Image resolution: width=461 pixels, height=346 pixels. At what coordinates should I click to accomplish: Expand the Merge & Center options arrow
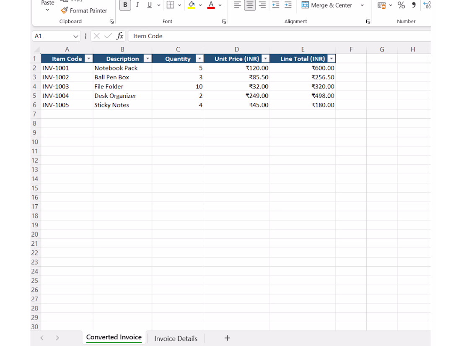click(x=362, y=5)
